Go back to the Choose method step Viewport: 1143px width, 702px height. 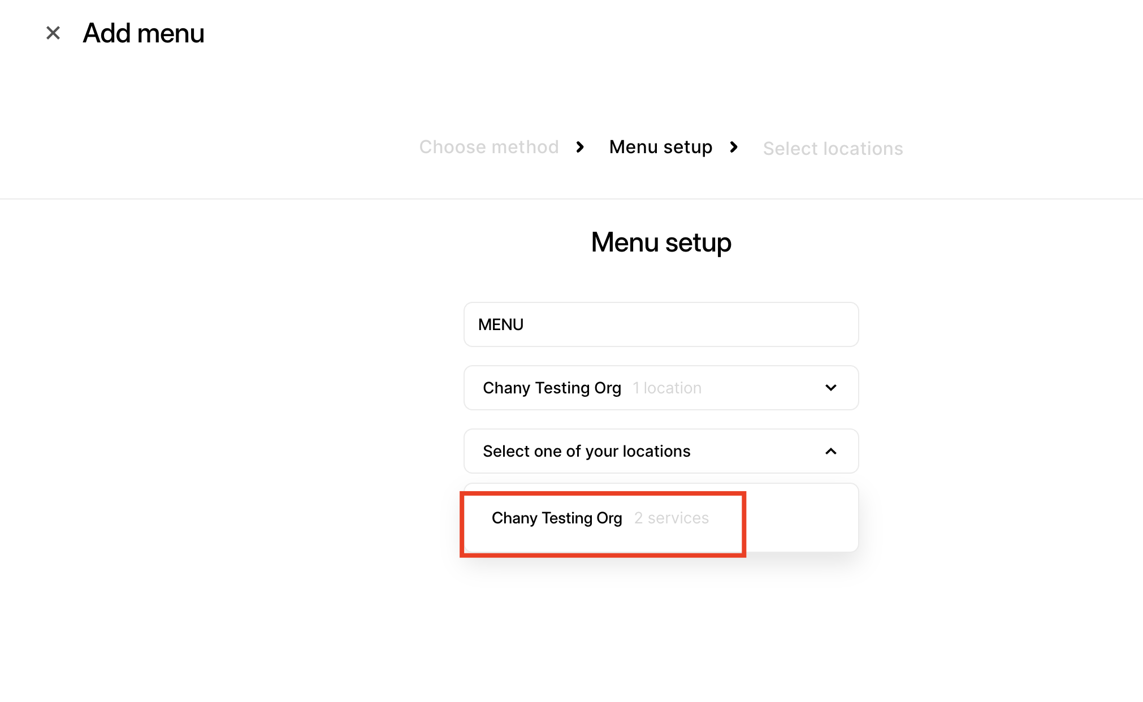(x=489, y=148)
